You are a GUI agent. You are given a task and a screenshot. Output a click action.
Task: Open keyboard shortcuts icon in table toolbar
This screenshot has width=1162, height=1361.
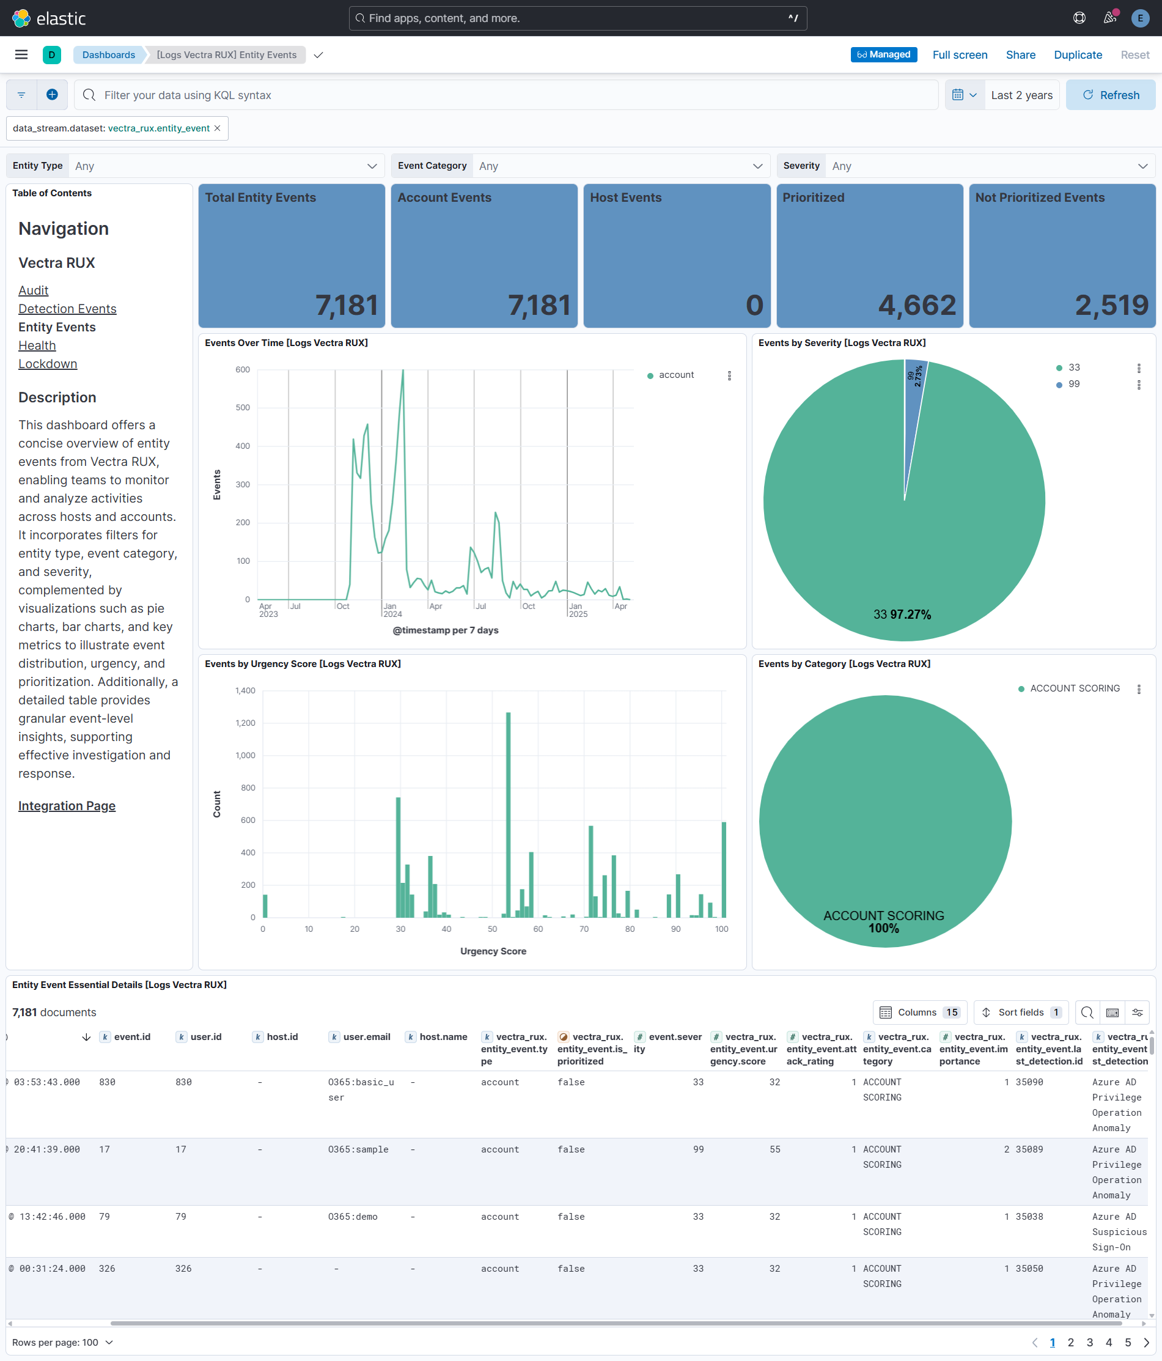coord(1112,1012)
